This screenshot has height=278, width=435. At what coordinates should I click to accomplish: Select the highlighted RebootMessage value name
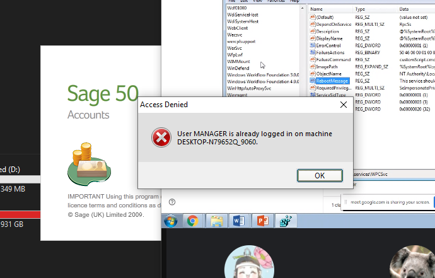(332, 81)
